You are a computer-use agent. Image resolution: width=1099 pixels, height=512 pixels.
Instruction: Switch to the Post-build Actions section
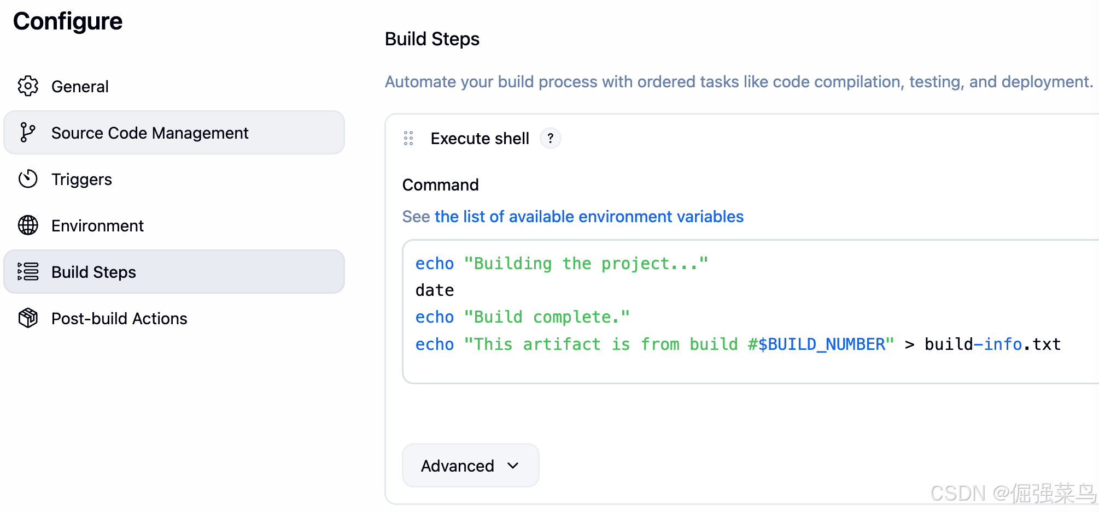119,318
